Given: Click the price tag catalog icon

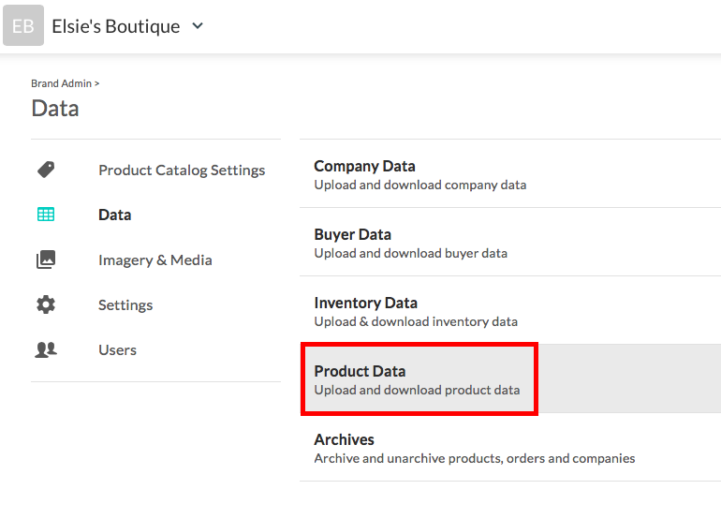Looking at the screenshot, I should 46,170.
